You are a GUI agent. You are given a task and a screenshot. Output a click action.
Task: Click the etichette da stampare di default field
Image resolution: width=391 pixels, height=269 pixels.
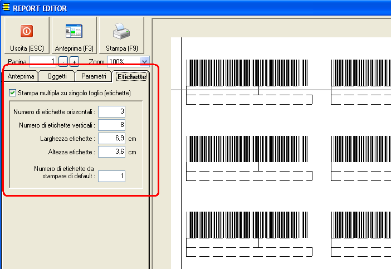pos(112,176)
